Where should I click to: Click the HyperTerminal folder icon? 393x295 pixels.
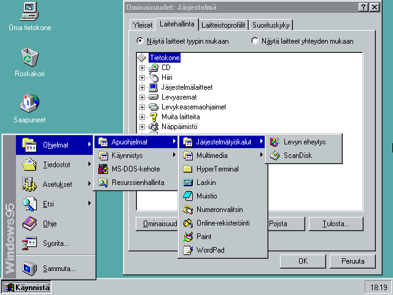pos(188,169)
